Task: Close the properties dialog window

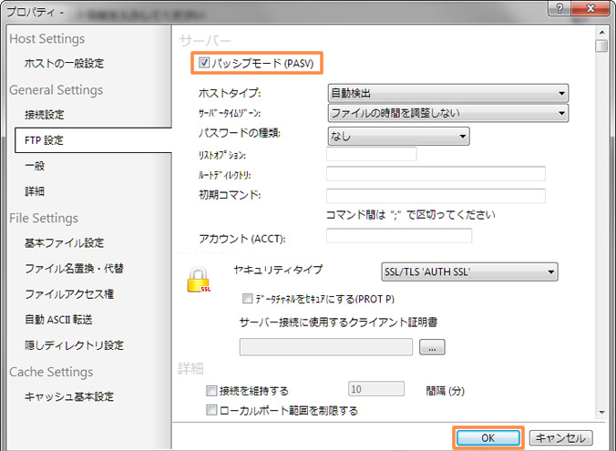Action: [x=590, y=8]
